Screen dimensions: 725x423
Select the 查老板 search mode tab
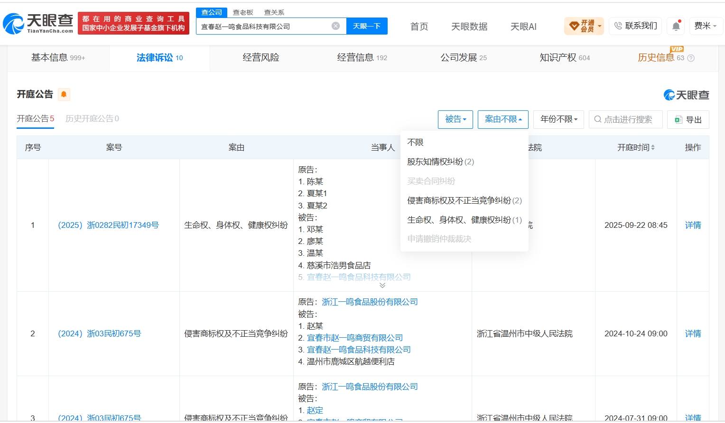tap(243, 12)
